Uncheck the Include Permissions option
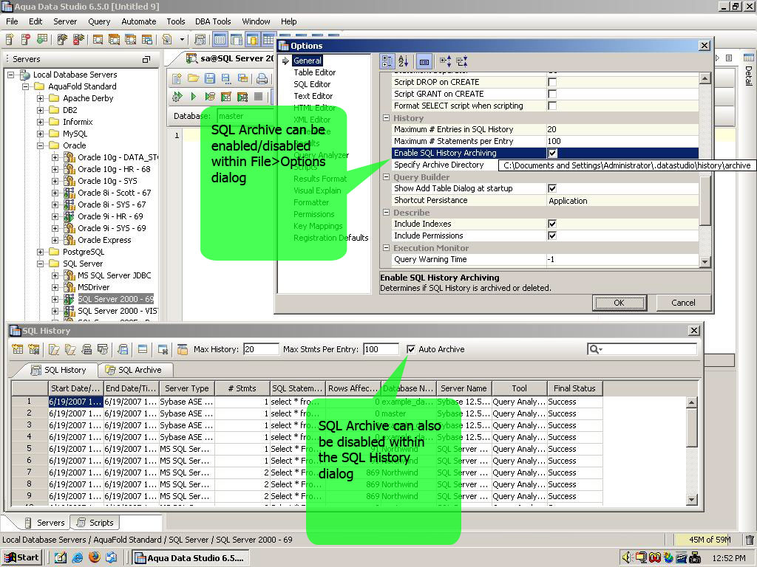757x567 pixels. point(551,236)
